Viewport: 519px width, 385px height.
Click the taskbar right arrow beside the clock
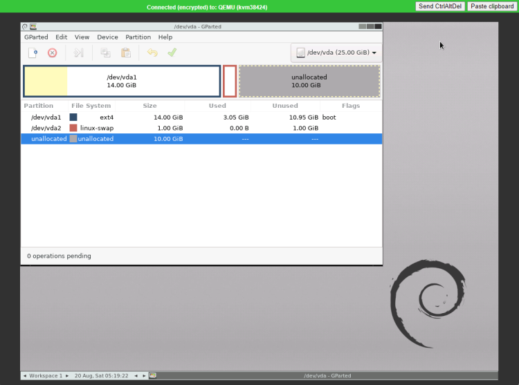(144, 376)
